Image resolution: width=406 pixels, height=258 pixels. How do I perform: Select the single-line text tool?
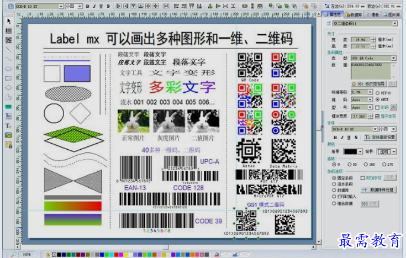[8, 125]
